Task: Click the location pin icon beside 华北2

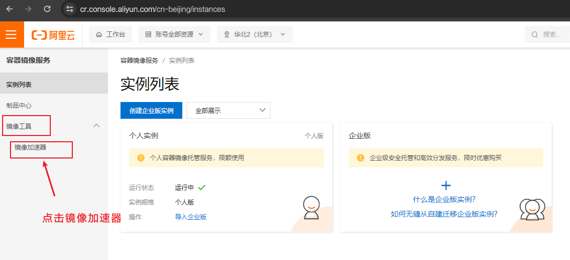Action: point(227,35)
